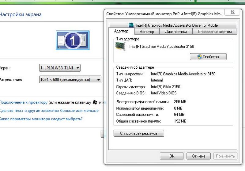Viewport: 245px width, 171px height.
Task: Switch to the Управление цветом tab
Action: [214, 32]
